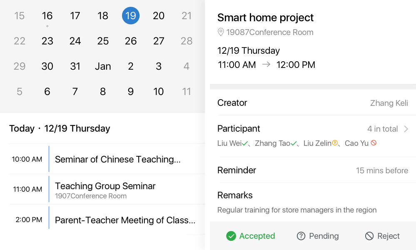416x250 pixels.
Task: Mark the invitation as Accepted
Action: [x=251, y=236]
